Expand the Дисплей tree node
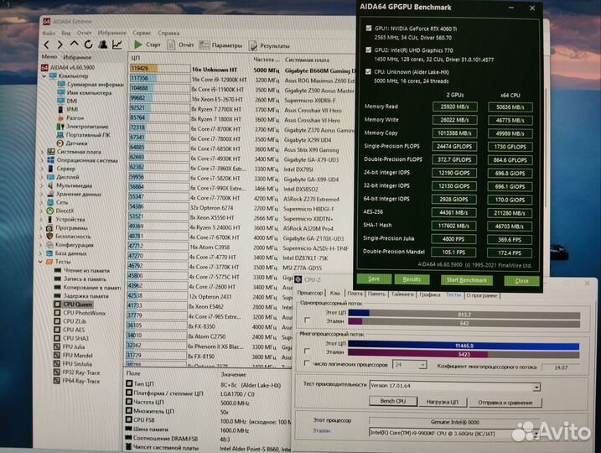 click(42, 177)
